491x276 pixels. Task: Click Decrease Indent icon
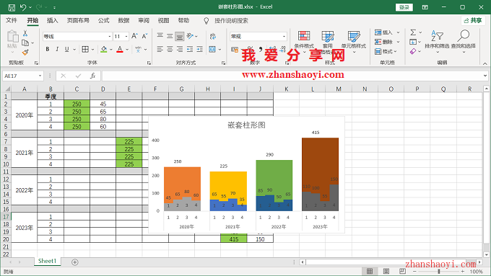click(190, 49)
